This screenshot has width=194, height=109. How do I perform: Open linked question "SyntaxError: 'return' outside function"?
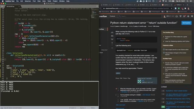coord(176,91)
